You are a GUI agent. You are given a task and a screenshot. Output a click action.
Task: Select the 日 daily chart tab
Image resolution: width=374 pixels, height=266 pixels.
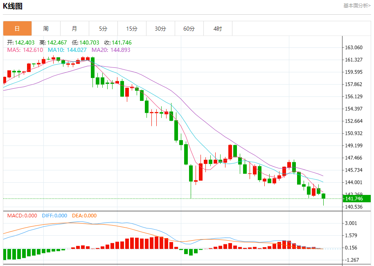click(18, 29)
